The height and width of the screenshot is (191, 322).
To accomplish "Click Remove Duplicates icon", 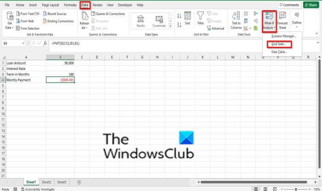I will pos(246,21).
